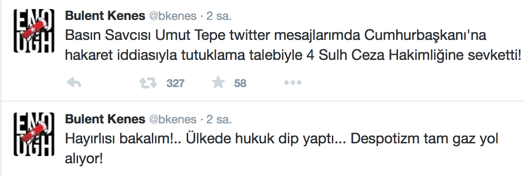The width and height of the screenshot is (525, 176).
Task: Open second tweet's '2 sa.' timestamp
Action: tap(219, 120)
